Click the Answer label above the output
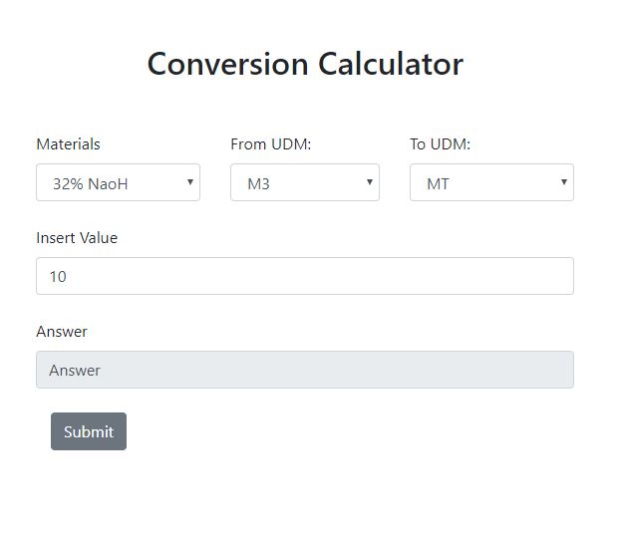Image resolution: width=626 pixels, height=535 pixels. pyautogui.click(x=62, y=332)
